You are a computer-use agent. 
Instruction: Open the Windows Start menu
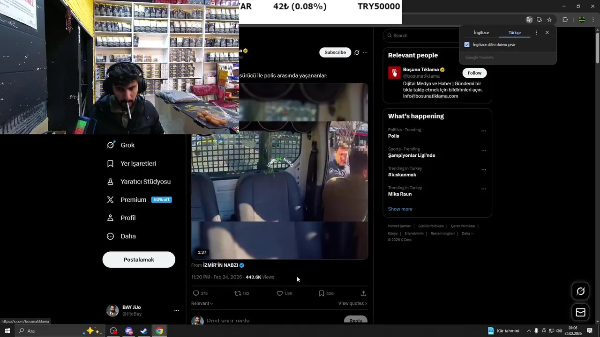(7, 331)
